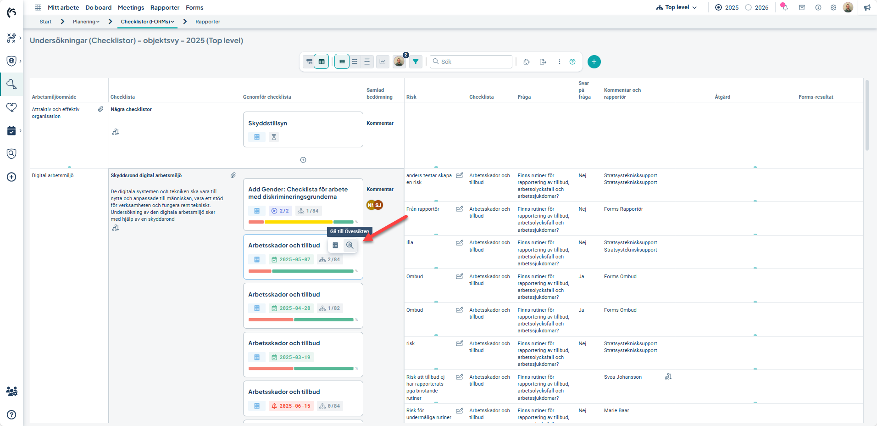This screenshot has height=426, width=877.
Task: Expand the Checklistor (FORMs) breadcrumb dropdown
Action: [x=147, y=22]
